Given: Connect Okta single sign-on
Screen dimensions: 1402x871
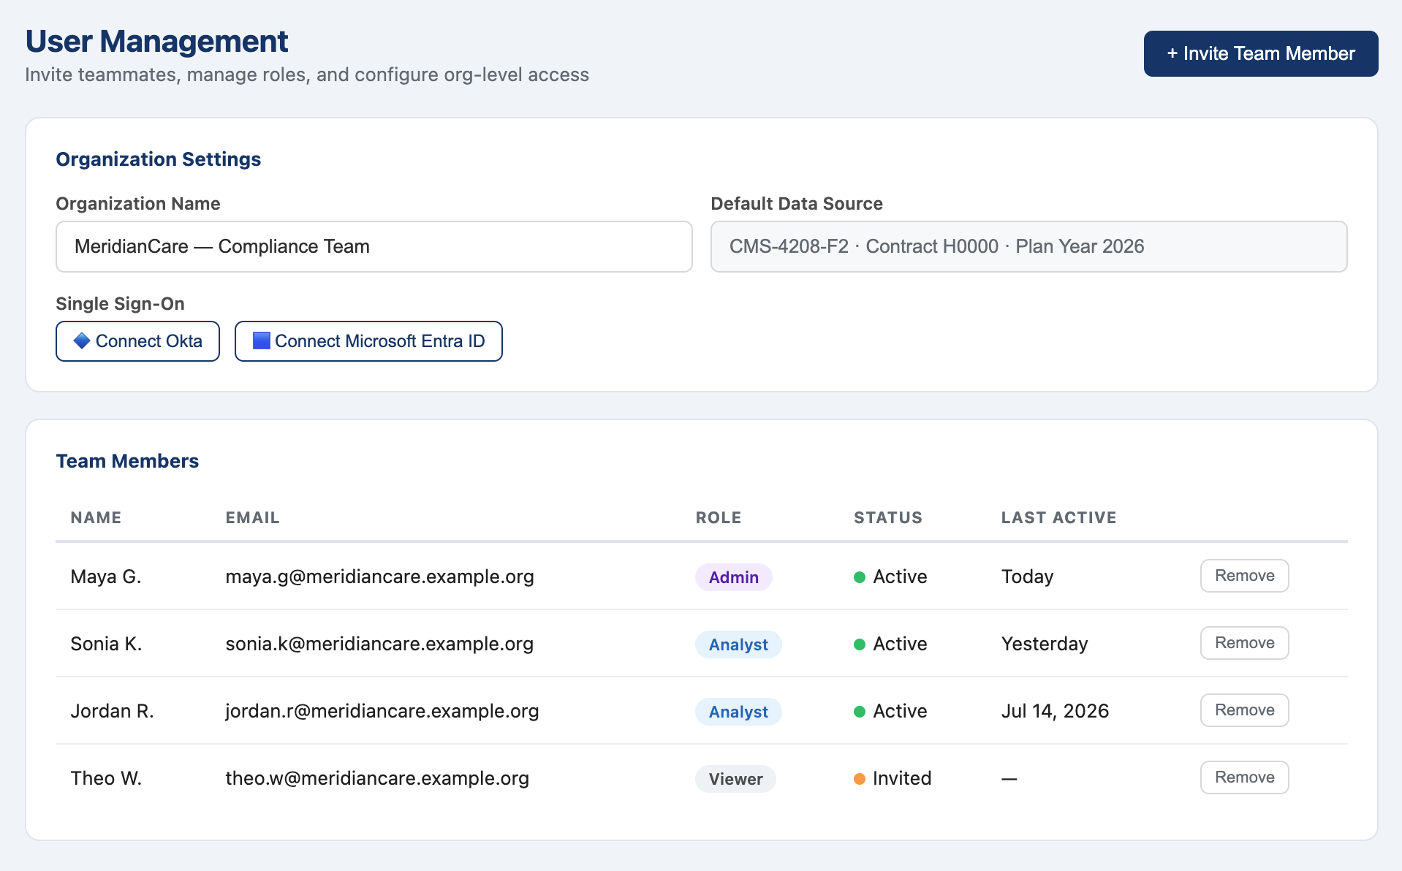Looking at the screenshot, I should click(x=137, y=341).
